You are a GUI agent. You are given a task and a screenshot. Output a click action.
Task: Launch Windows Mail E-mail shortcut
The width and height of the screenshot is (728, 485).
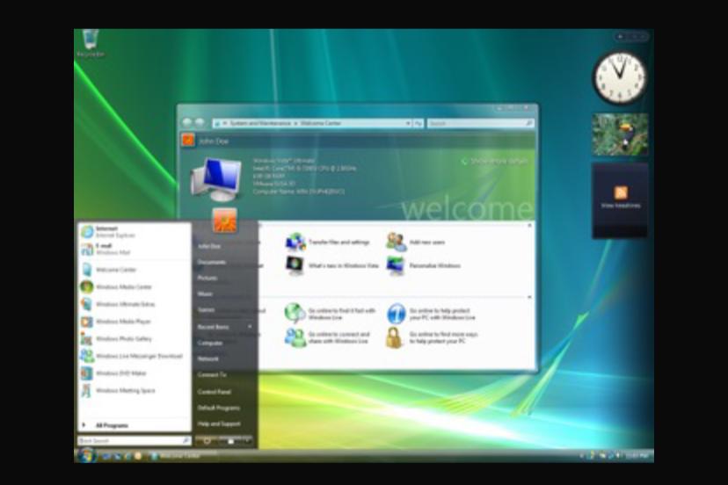pos(106,250)
